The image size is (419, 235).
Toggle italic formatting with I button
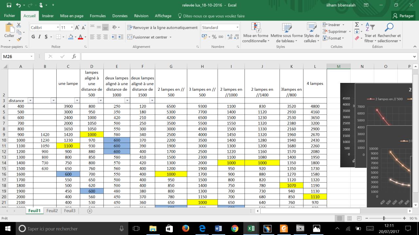coord(40,37)
